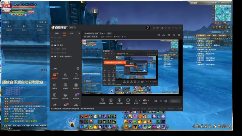Select the 已接任务 quest tab in game
The width and height of the screenshot is (242, 136).
pos(201,36)
